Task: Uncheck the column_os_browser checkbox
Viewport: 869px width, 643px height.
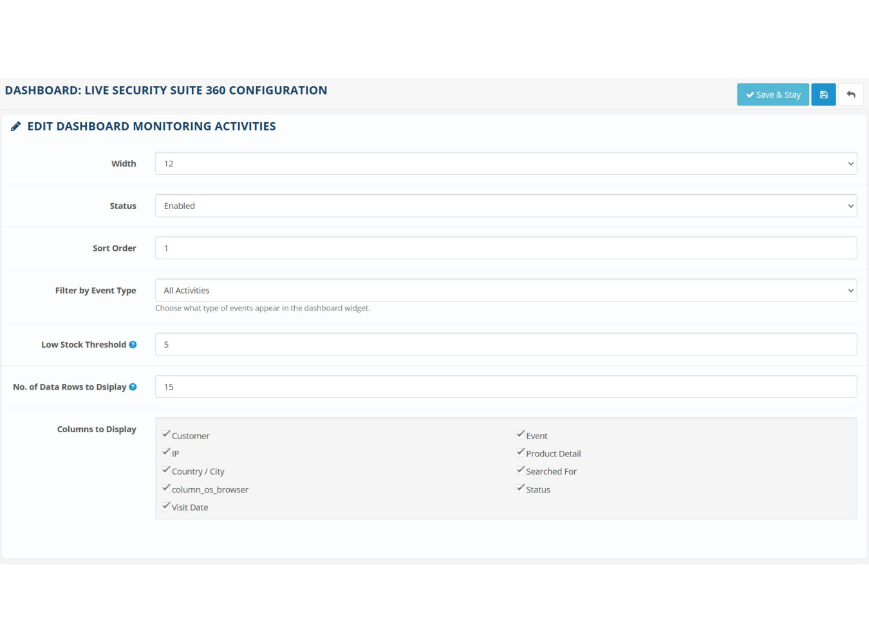Action: coord(166,489)
